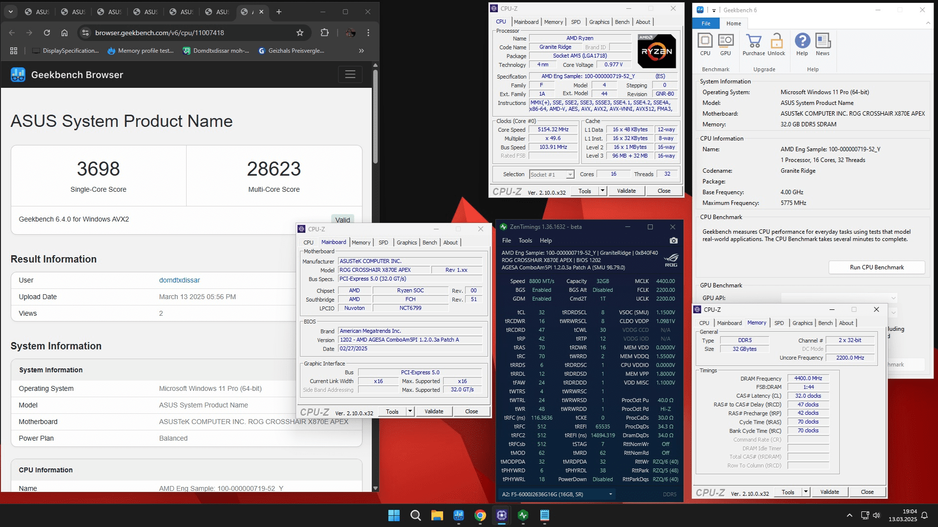Open the Tools menu in ZenTimings

pos(525,241)
